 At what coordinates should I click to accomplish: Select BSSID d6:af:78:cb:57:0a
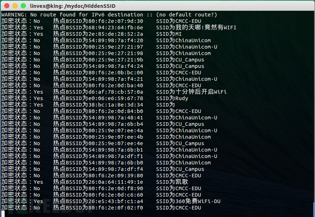click(115, 92)
